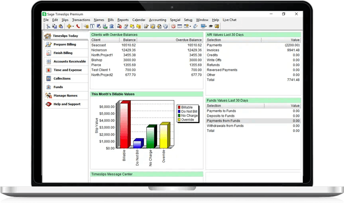Open the File menu

(46, 20)
